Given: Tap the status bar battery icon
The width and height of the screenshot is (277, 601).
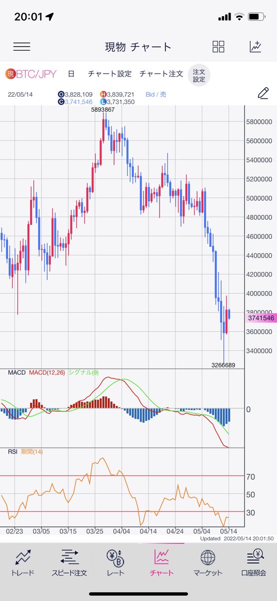Looking at the screenshot, I should click(255, 17).
